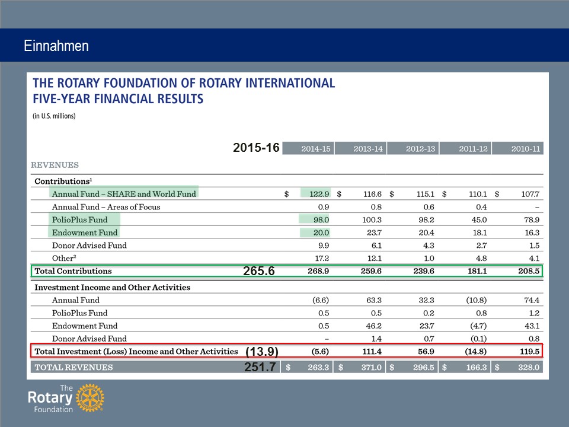Viewport: 569px width, 427px height.
Task: Click the large total revenues figure "251.7"
Action: pyautogui.click(x=260, y=367)
